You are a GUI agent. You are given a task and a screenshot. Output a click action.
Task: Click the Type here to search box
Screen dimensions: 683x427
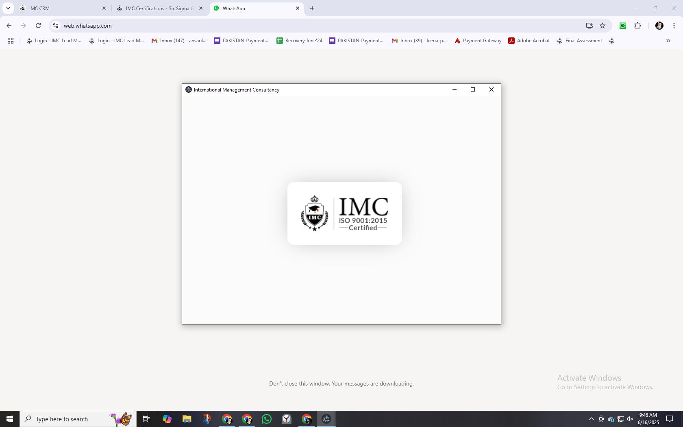[x=78, y=419]
